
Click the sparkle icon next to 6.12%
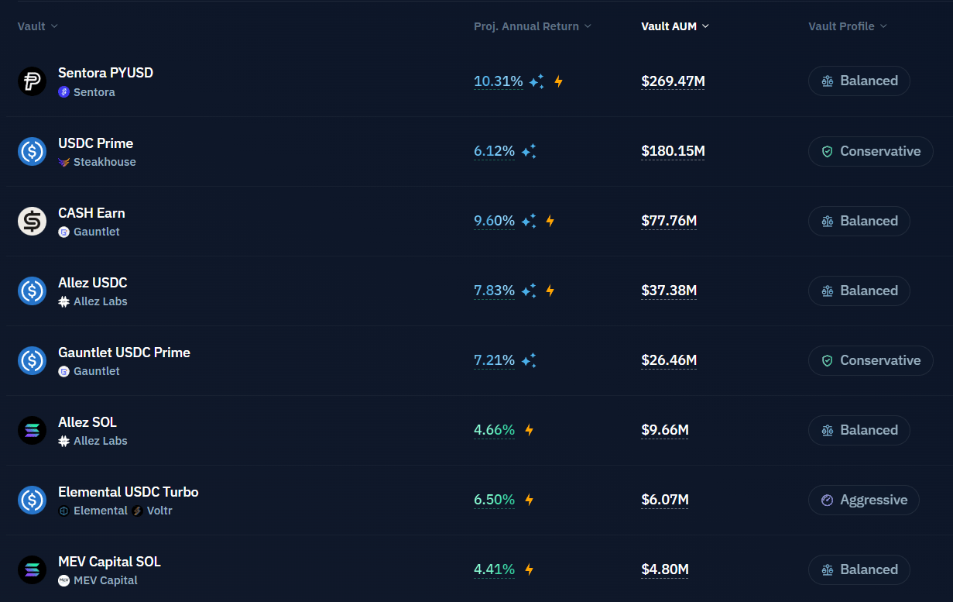coord(529,151)
